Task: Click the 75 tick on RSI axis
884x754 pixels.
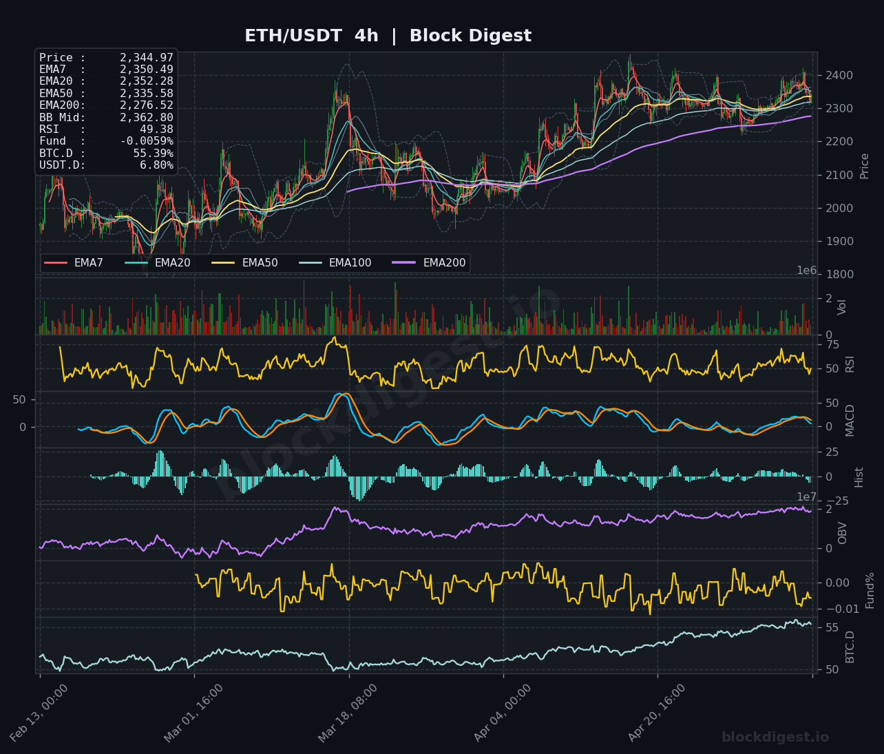Action: [x=832, y=344]
